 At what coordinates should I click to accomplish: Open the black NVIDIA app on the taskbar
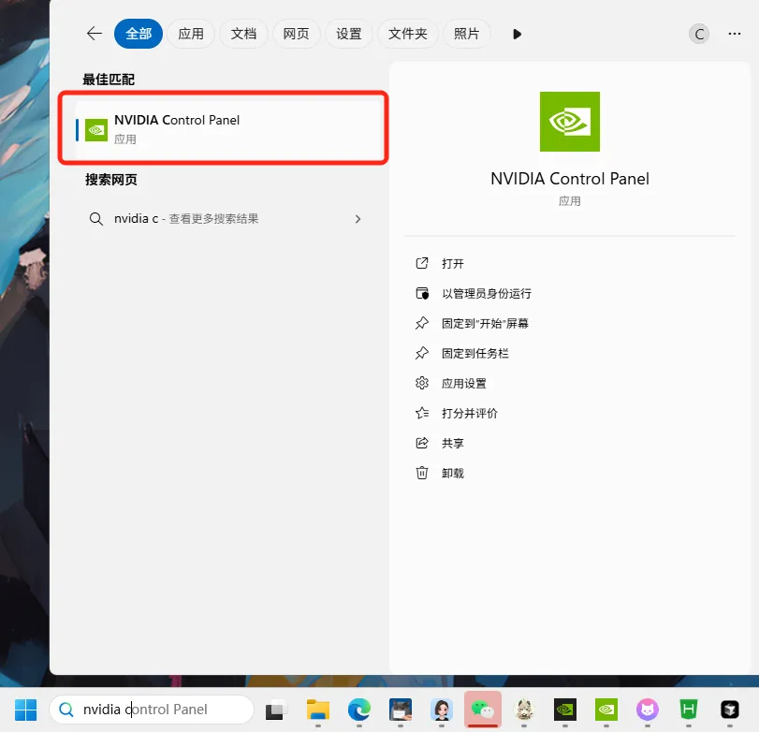pos(565,710)
